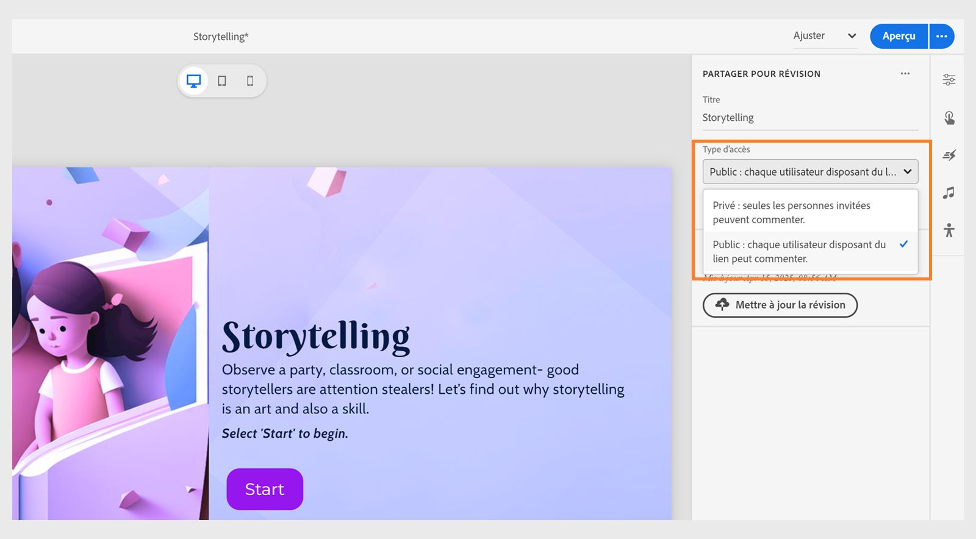This screenshot has height=539, width=976.
Task: Select the Storytelling heading on slide
Action: pyautogui.click(x=316, y=337)
